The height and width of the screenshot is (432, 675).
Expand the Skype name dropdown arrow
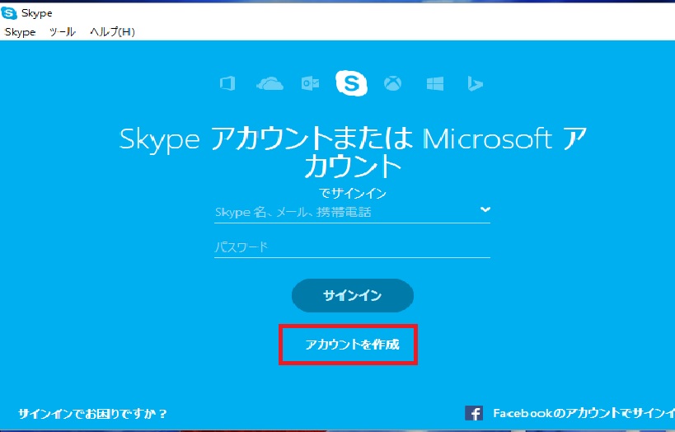coord(485,209)
